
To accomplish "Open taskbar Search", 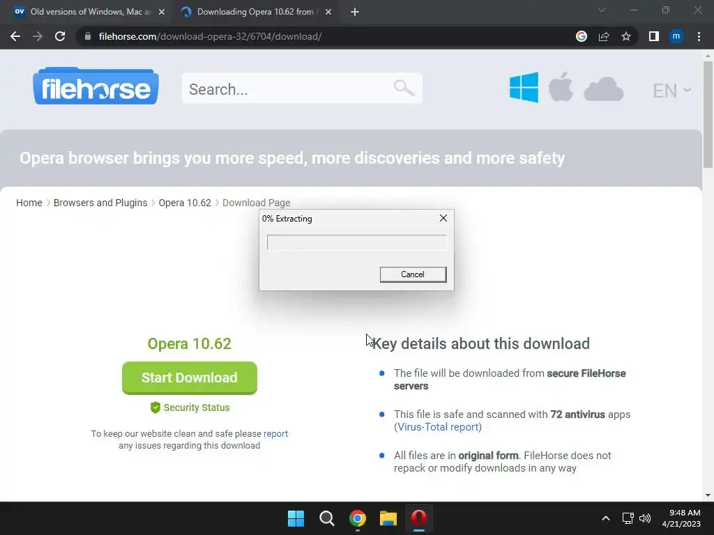I will 326,518.
